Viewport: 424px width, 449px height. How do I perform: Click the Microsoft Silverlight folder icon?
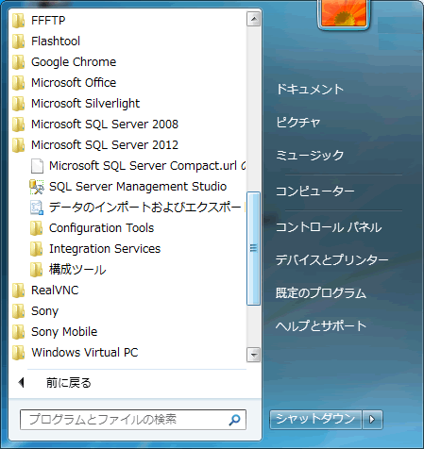(x=18, y=104)
